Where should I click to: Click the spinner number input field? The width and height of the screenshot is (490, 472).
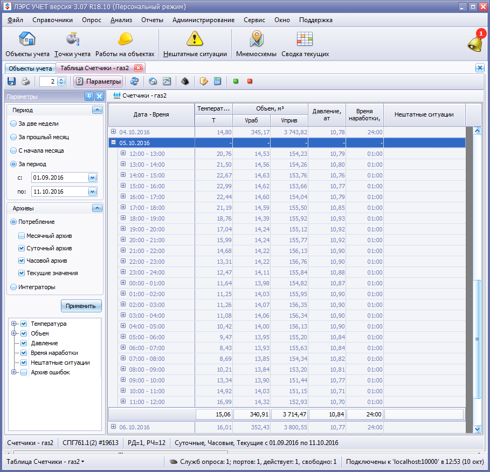(49, 81)
